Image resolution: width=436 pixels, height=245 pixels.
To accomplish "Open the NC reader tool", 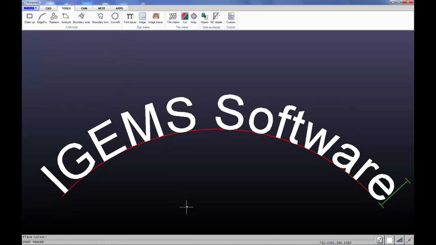I will 216,18.
